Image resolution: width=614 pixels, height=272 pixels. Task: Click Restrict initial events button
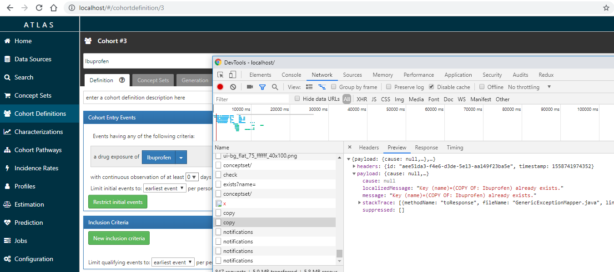[x=118, y=202]
